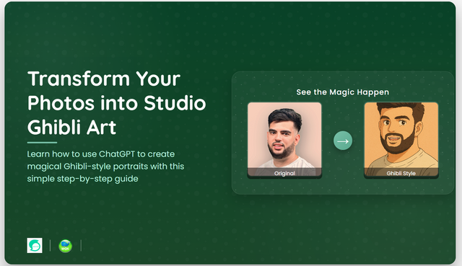The image size is (462, 266).
Task: Click the 'Transform Your Photos into Studio Ghibli Art' title
Action: [117, 103]
